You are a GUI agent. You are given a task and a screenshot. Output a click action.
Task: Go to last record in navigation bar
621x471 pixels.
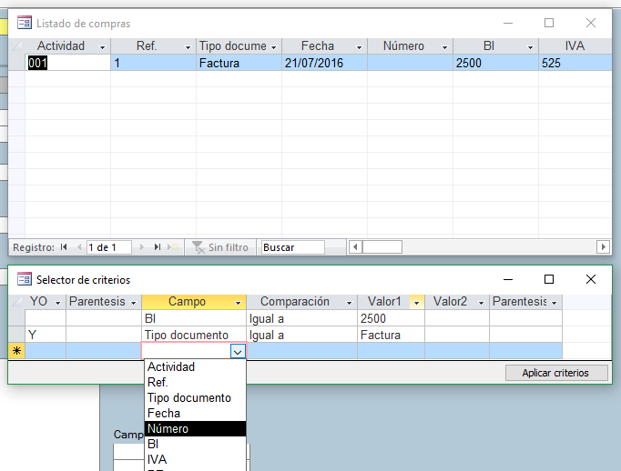coord(158,246)
